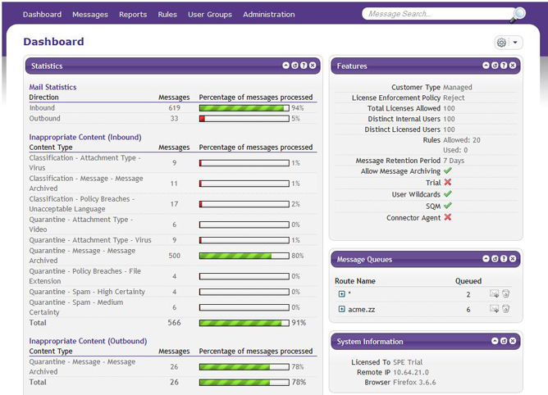
Task: Open the Reports menu
Action: tap(133, 15)
